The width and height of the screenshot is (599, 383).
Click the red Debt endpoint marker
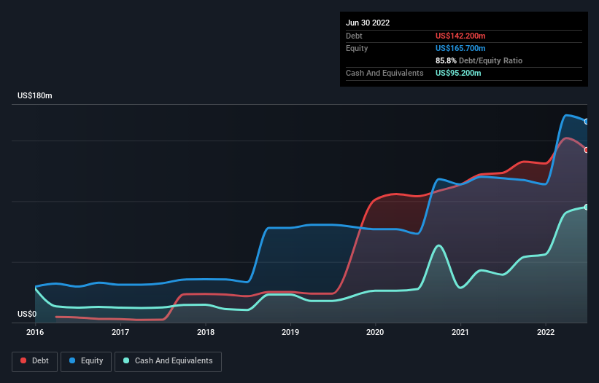pos(587,150)
